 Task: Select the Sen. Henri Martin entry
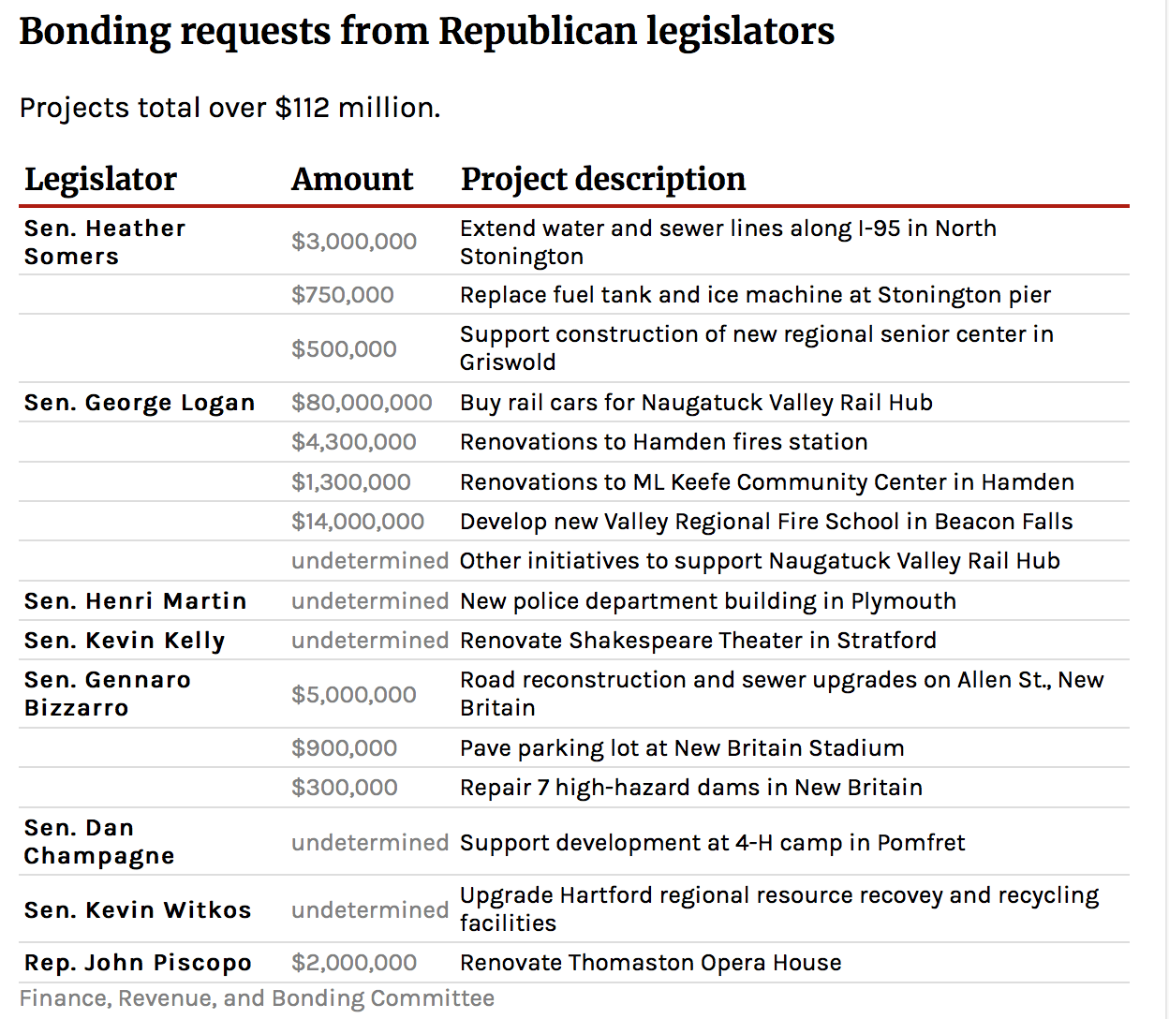[136, 601]
